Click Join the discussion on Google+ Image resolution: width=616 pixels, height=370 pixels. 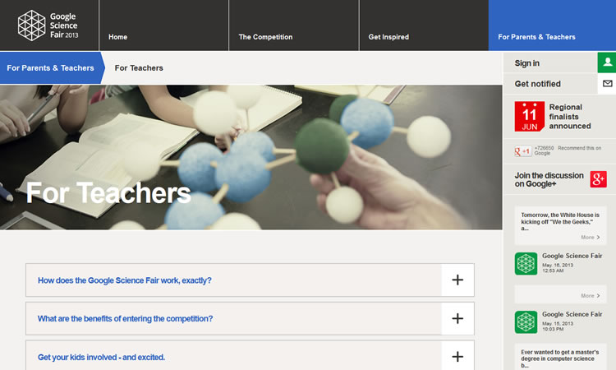point(549,180)
